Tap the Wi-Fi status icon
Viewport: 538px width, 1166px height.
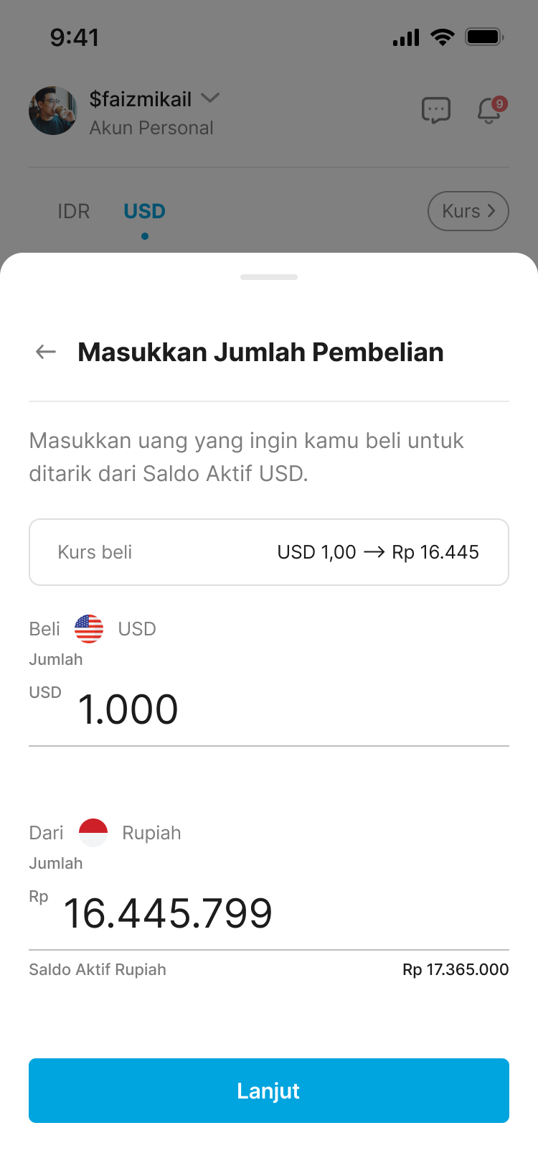pyautogui.click(x=443, y=37)
